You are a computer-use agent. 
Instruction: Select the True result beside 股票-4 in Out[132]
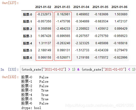pyautogui.click(x=45, y=95)
